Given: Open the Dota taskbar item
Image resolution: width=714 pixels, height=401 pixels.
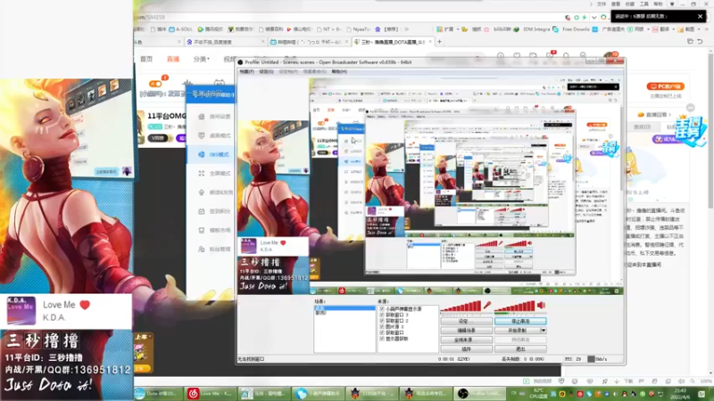Looking at the screenshot, I should [x=157, y=393].
